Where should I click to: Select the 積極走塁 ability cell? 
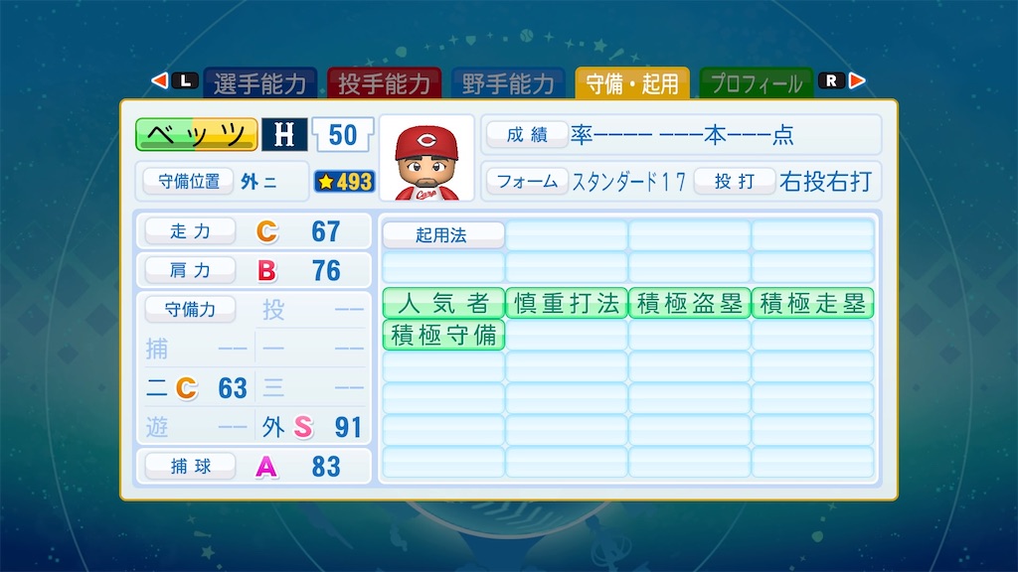[x=813, y=303]
